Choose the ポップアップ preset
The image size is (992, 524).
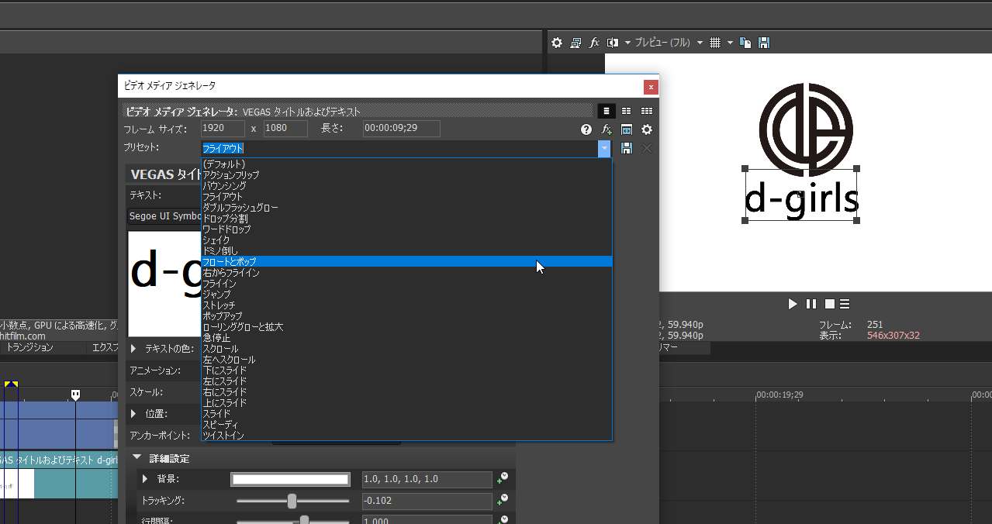[x=406, y=316]
